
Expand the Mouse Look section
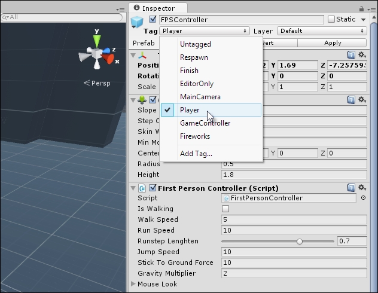(x=133, y=284)
